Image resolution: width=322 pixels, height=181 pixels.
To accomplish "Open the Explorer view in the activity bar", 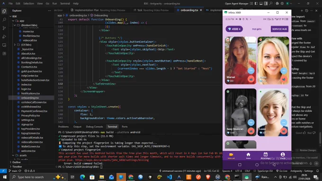I will tap(4, 11).
